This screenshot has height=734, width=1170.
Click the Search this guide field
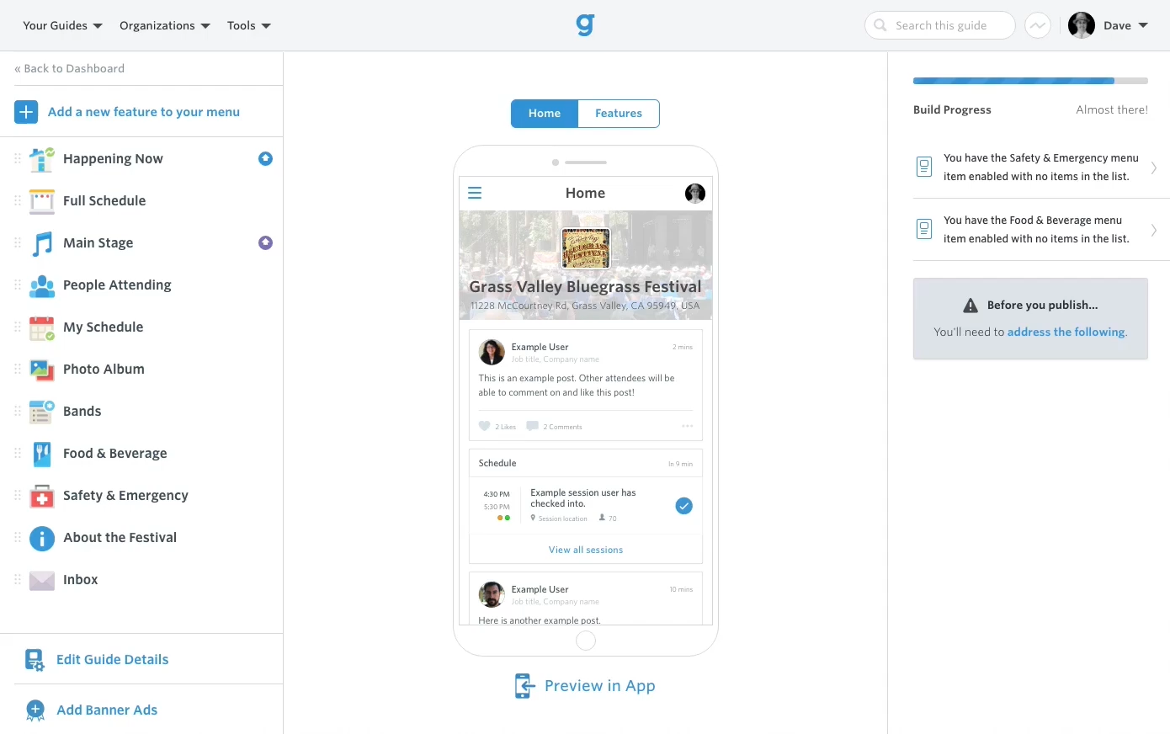point(940,25)
